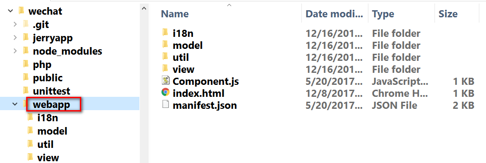Sort files by Date modified column
486x163 pixels.
pos(335,14)
